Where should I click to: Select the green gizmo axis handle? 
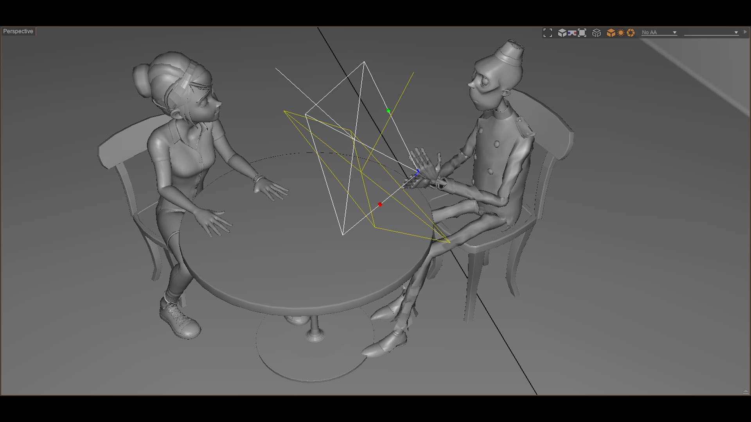point(388,111)
